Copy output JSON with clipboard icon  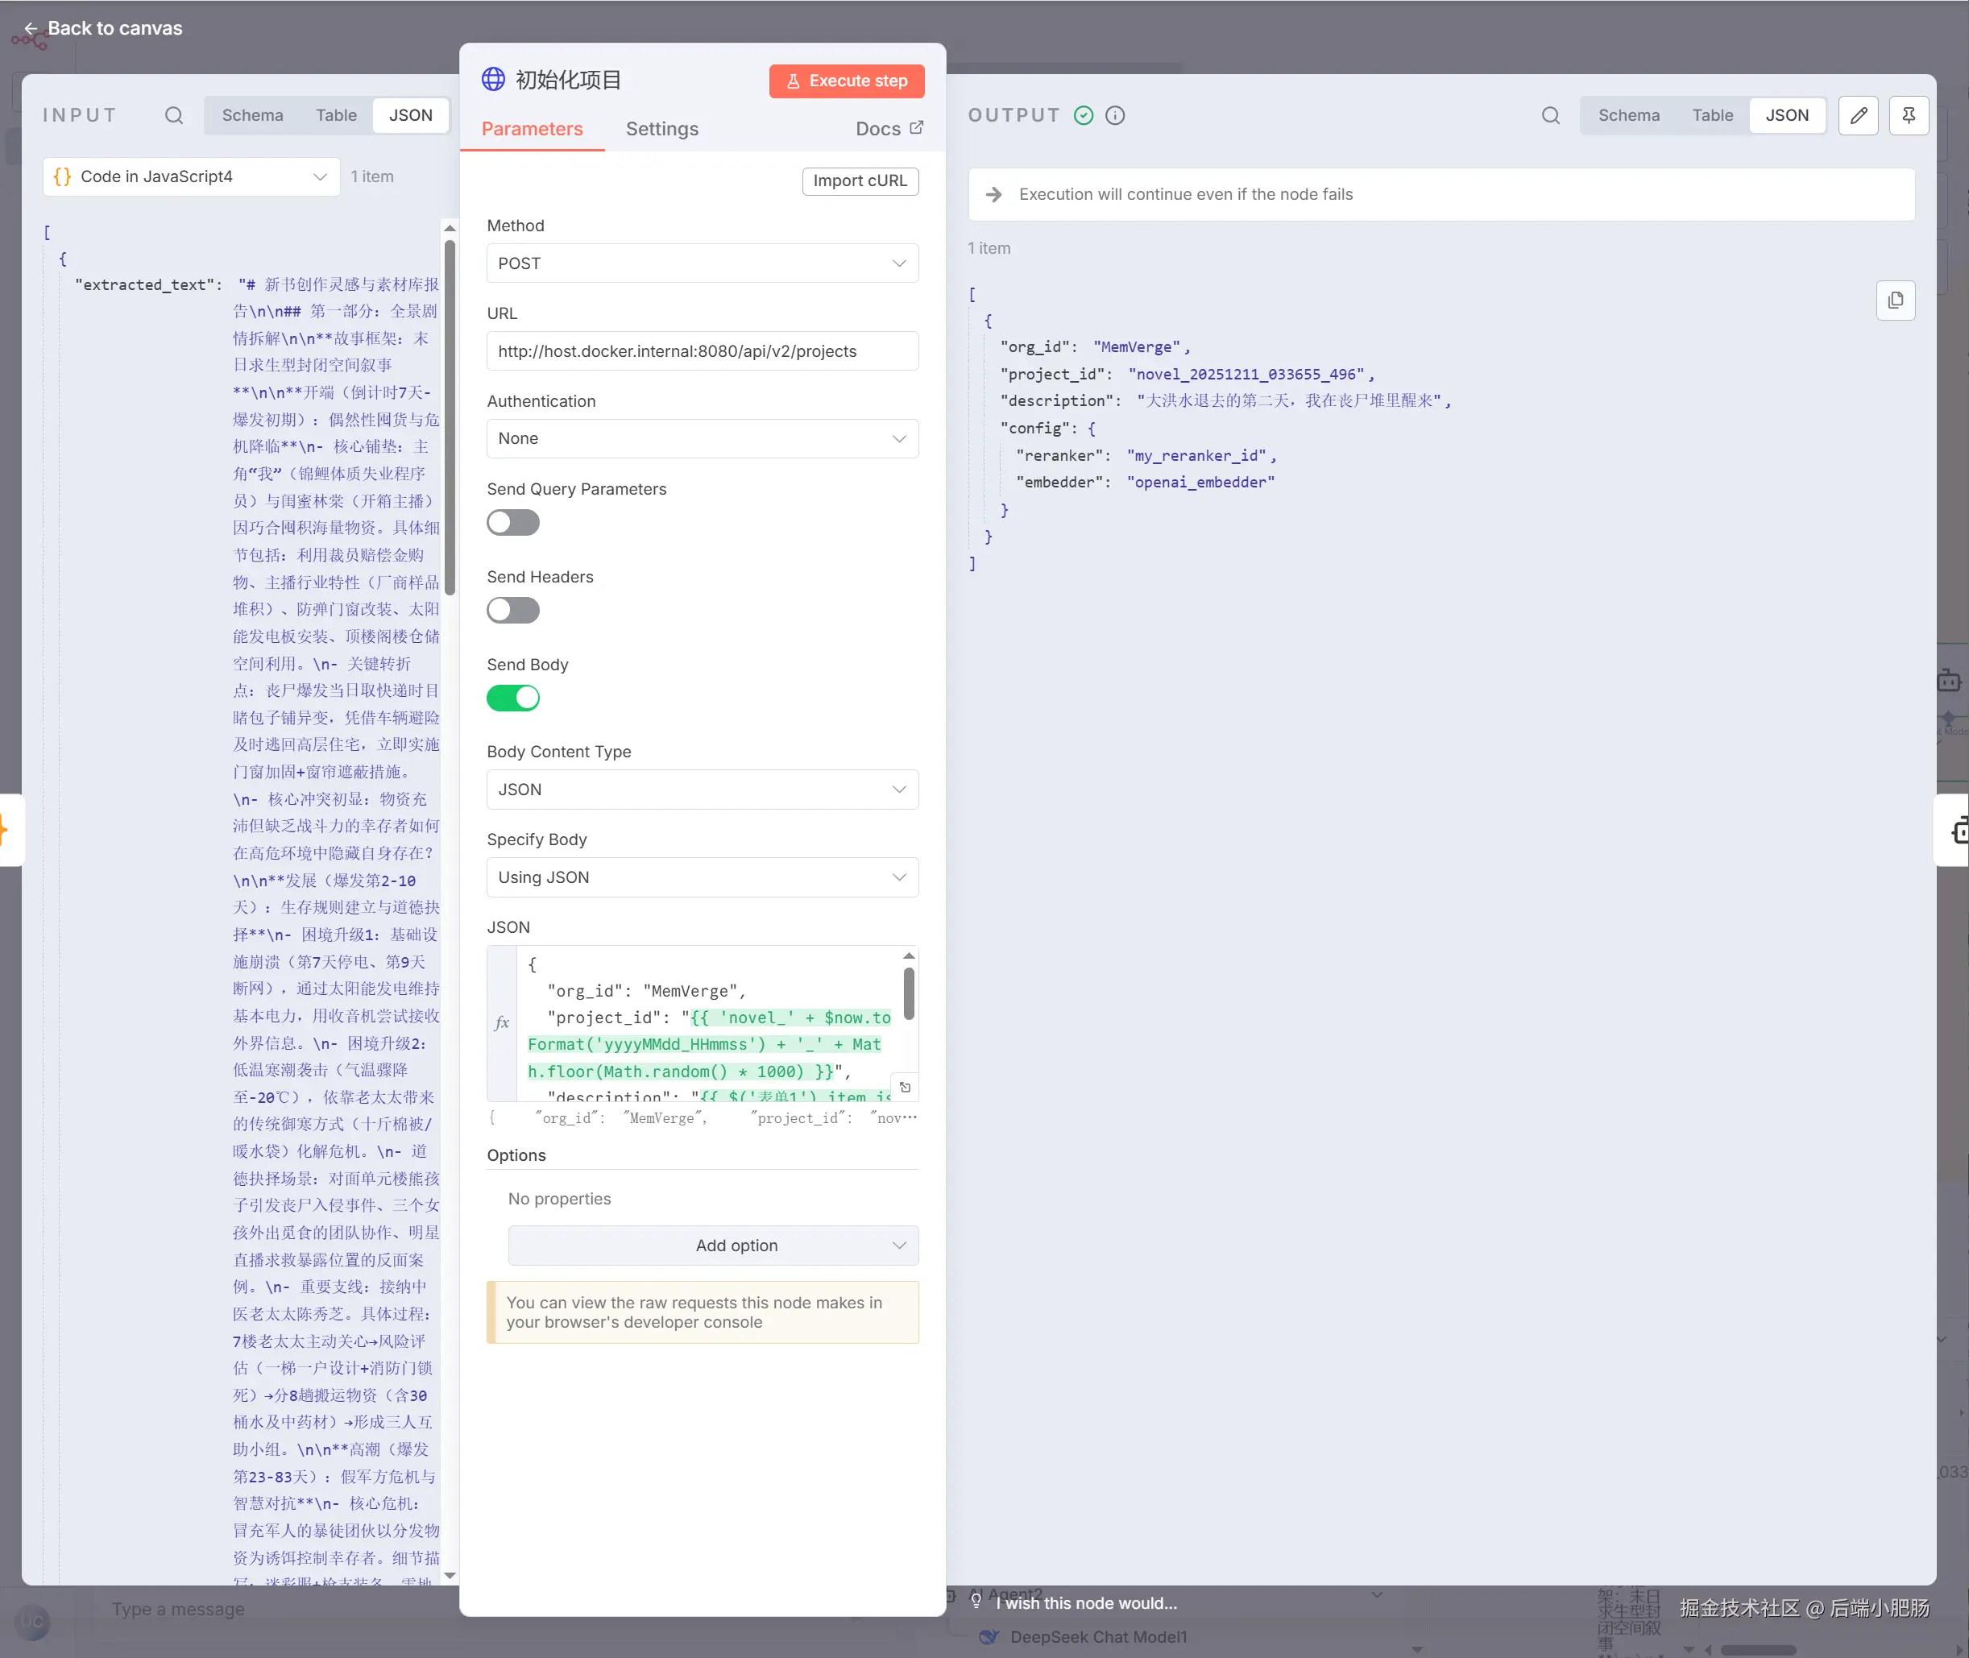tap(1895, 301)
